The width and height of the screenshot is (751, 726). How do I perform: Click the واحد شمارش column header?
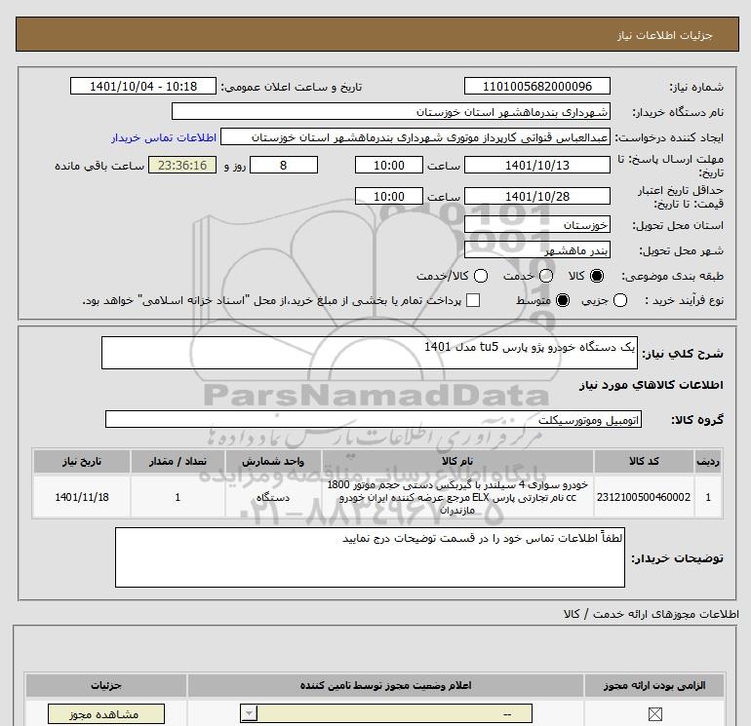[273, 461]
